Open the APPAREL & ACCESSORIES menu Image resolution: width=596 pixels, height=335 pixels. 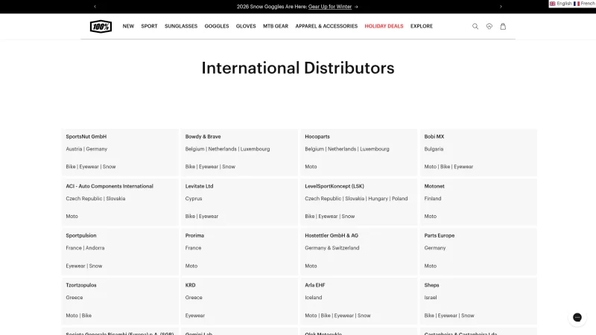click(326, 26)
